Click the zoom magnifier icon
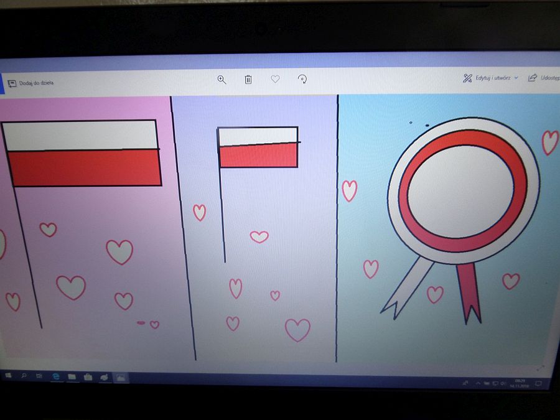Viewport: 560px width, 420px height. [x=222, y=79]
